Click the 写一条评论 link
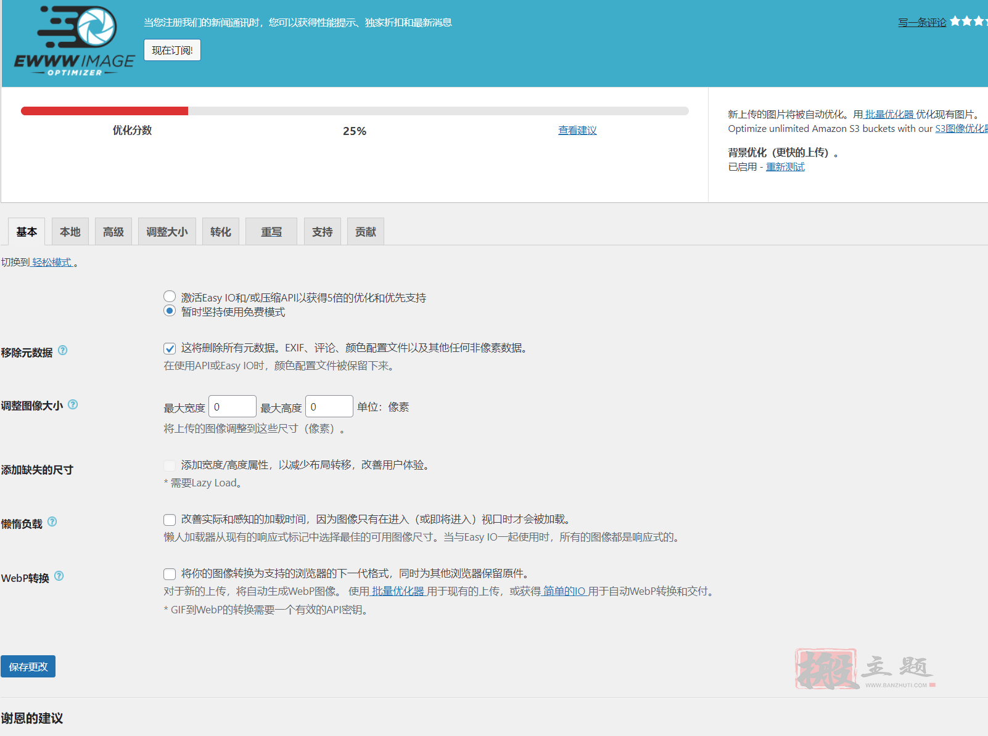The image size is (988, 736). 922,22
